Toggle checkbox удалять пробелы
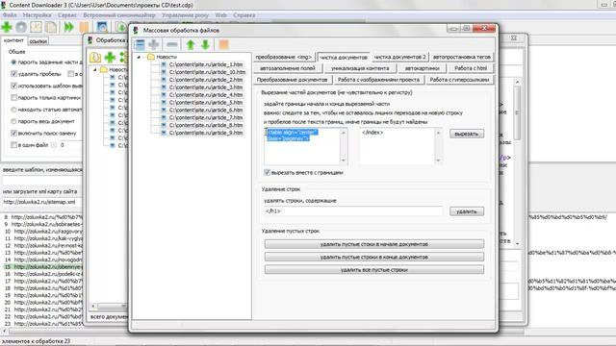 13,74
